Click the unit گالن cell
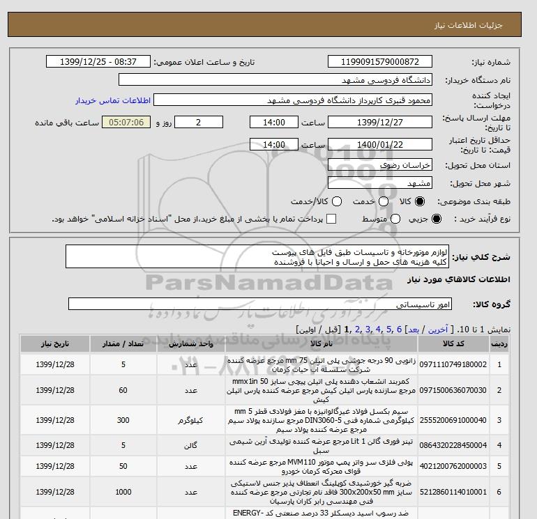The width and height of the screenshot is (537, 519). click(x=191, y=445)
